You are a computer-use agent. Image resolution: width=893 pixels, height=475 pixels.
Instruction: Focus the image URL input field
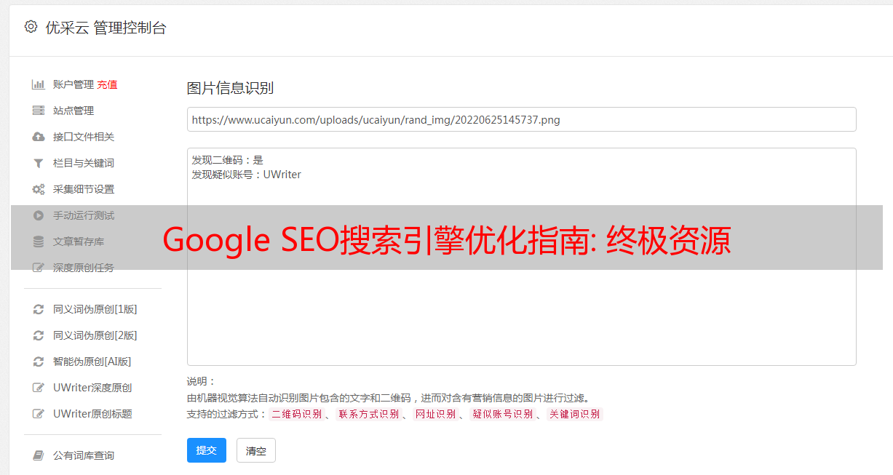pyautogui.click(x=521, y=119)
